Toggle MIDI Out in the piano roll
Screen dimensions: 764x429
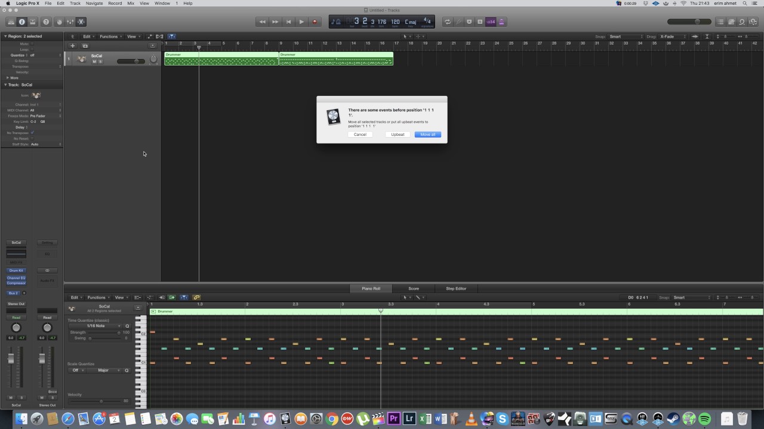click(172, 297)
